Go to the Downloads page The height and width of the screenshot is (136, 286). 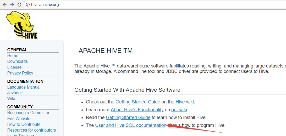click(x=18, y=61)
